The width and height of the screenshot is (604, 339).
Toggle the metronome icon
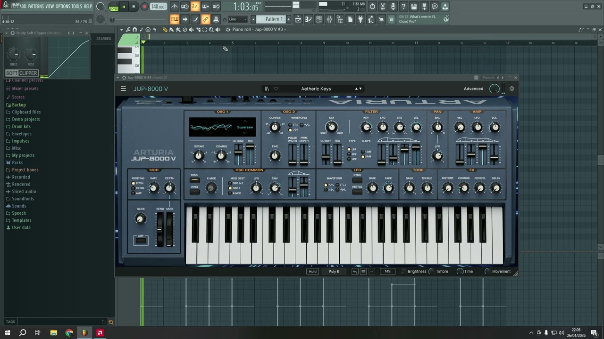tap(175, 7)
